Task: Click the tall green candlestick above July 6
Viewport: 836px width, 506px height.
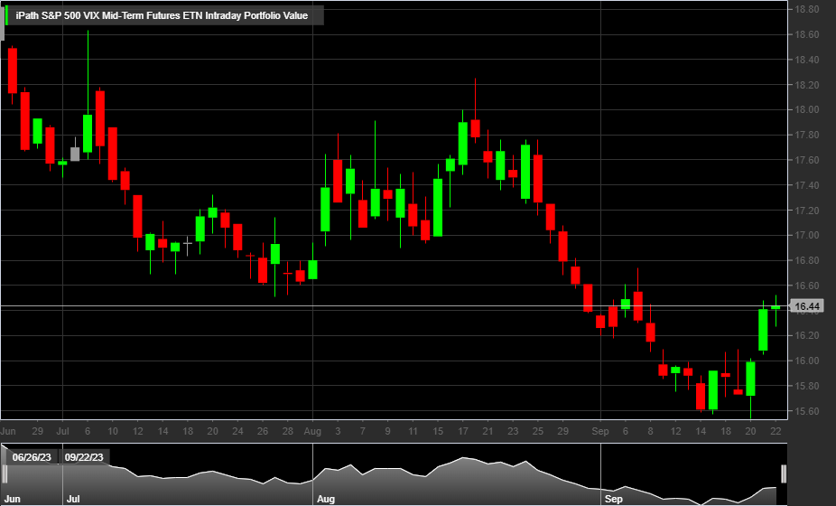Action: (88, 134)
